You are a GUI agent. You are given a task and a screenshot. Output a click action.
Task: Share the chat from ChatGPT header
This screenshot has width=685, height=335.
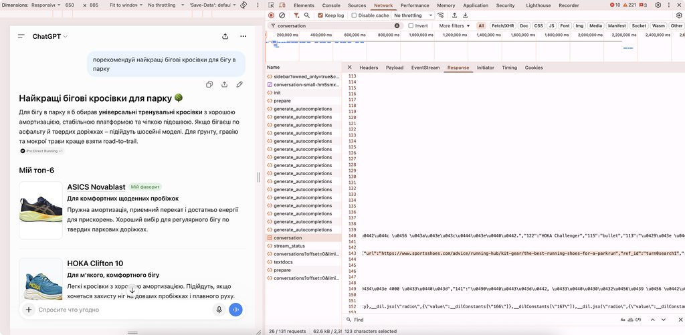225,36
